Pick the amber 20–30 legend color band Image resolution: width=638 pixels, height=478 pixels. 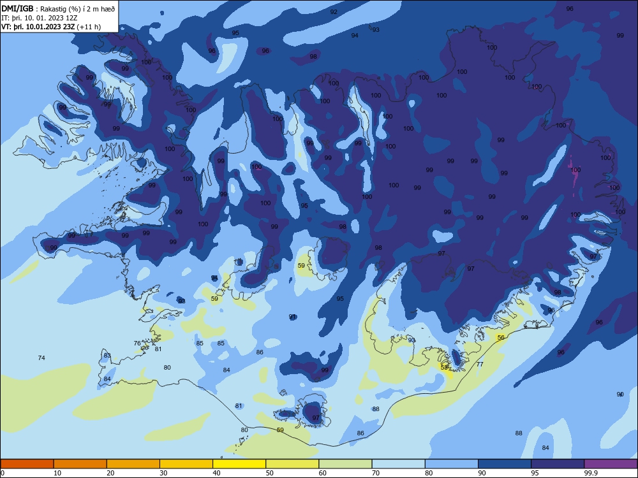tap(133, 464)
